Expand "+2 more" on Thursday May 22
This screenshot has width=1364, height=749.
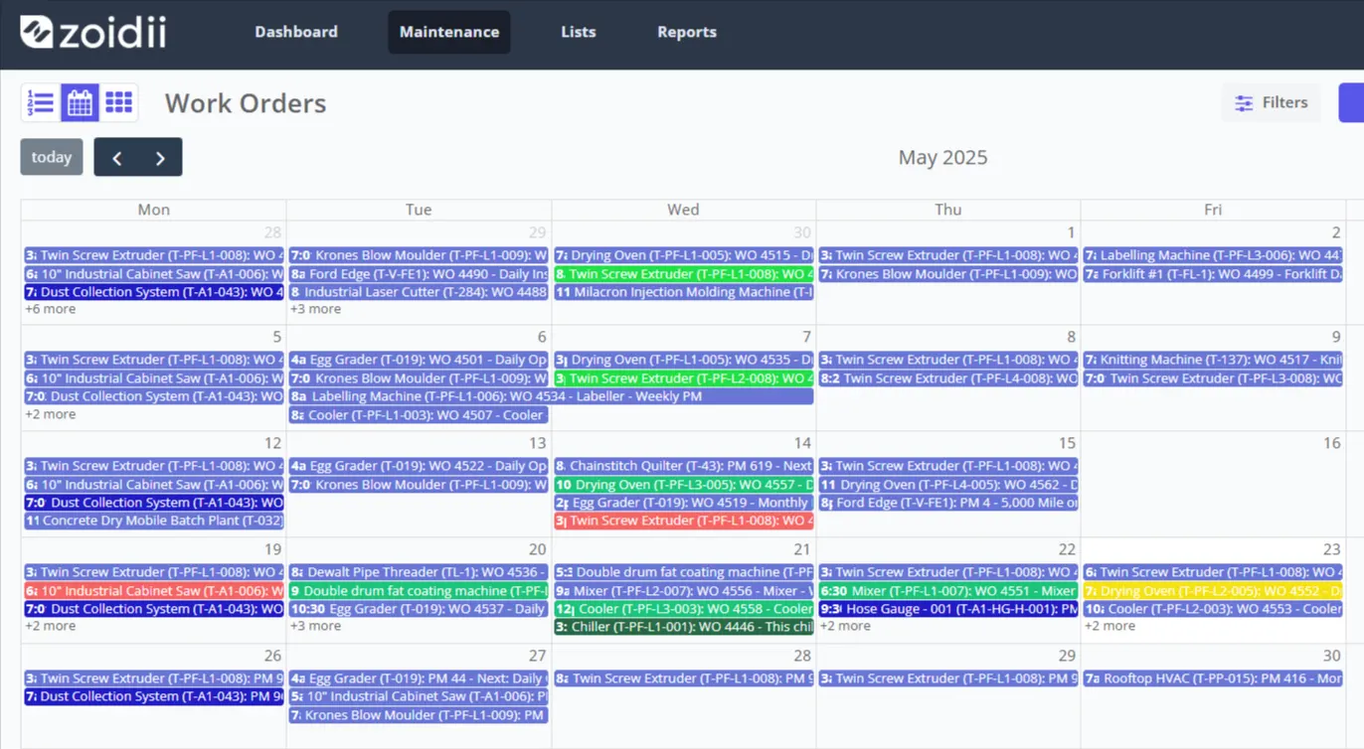point(845,626)
